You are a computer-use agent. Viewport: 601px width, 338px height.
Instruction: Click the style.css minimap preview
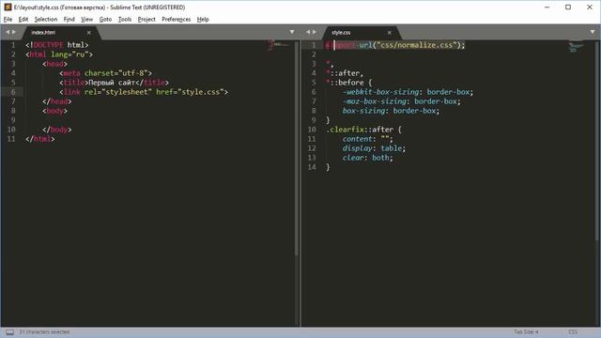pyautogui.click(x=577, y=47)
